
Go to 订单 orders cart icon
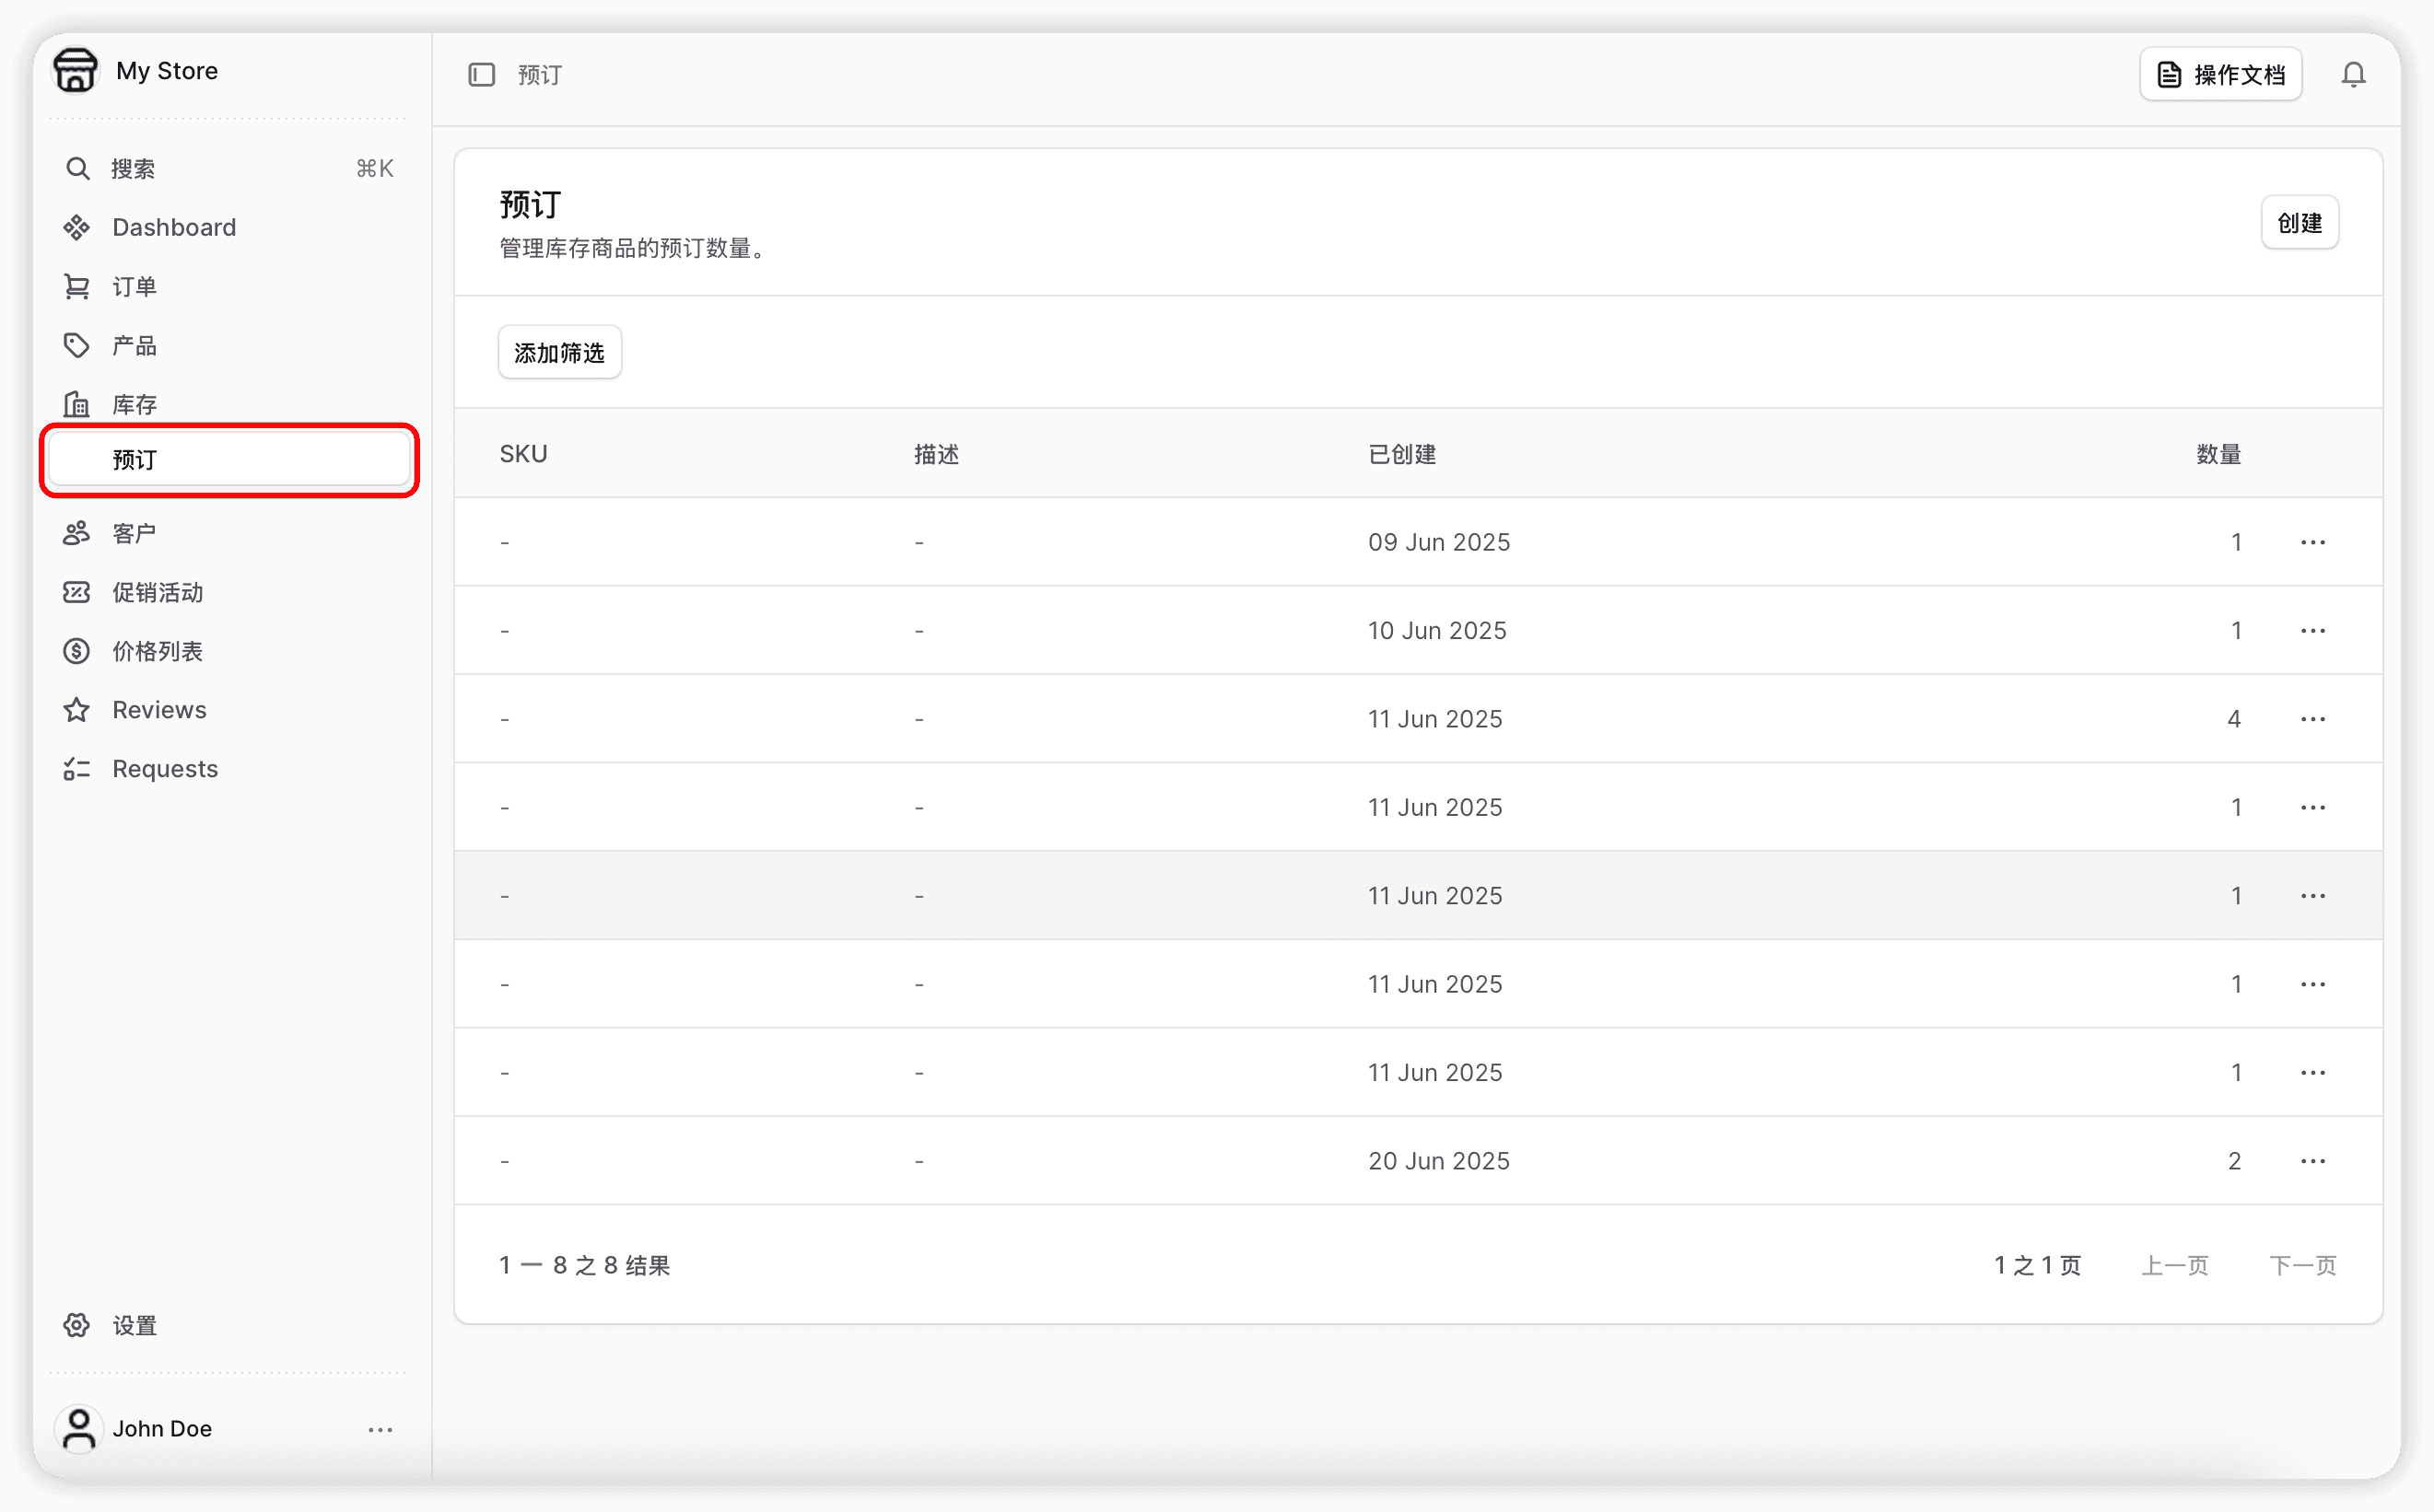[x=77, y=287]
